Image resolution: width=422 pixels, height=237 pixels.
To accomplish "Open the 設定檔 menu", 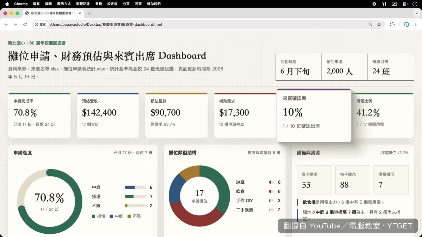I will click(112, 4).
